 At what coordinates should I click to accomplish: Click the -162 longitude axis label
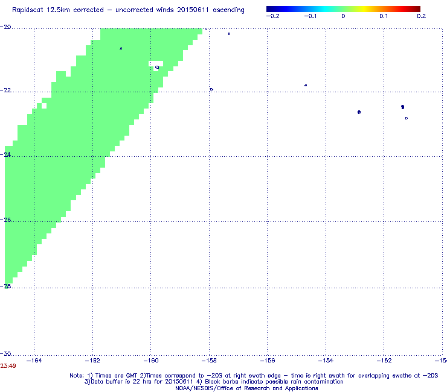coord(92,361)
